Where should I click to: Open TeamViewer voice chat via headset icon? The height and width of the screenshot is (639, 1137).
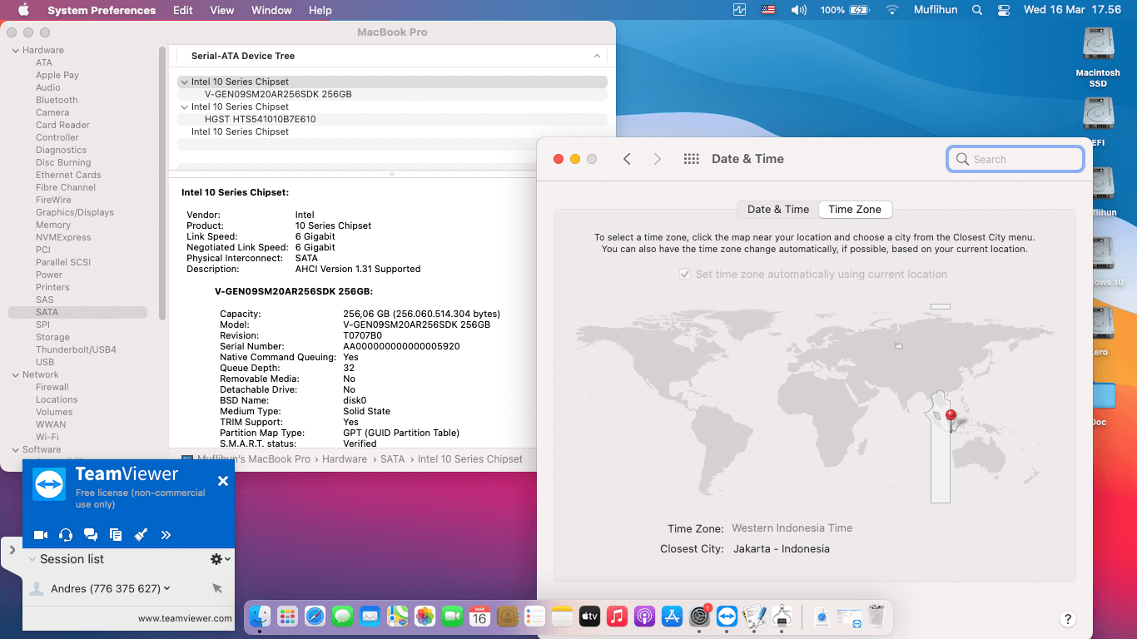(x=66, y=535)
